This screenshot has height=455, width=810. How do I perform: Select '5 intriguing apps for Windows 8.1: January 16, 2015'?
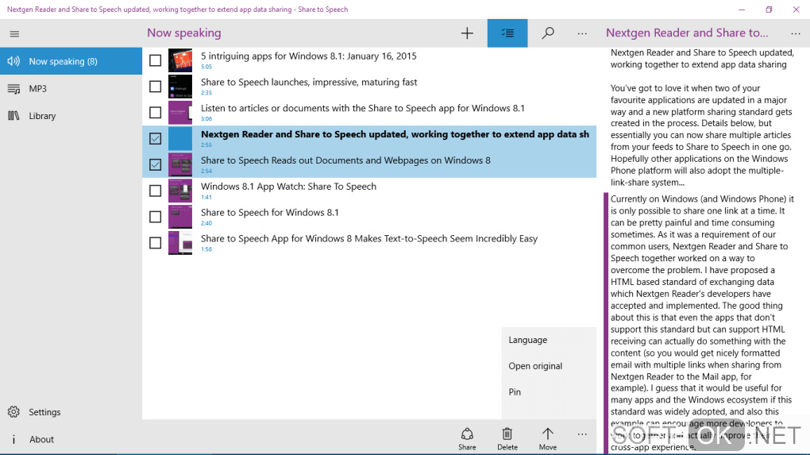(308, 56)
